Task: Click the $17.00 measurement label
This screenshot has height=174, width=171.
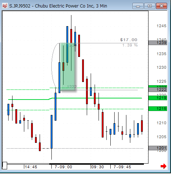Action: coord(129,40)
